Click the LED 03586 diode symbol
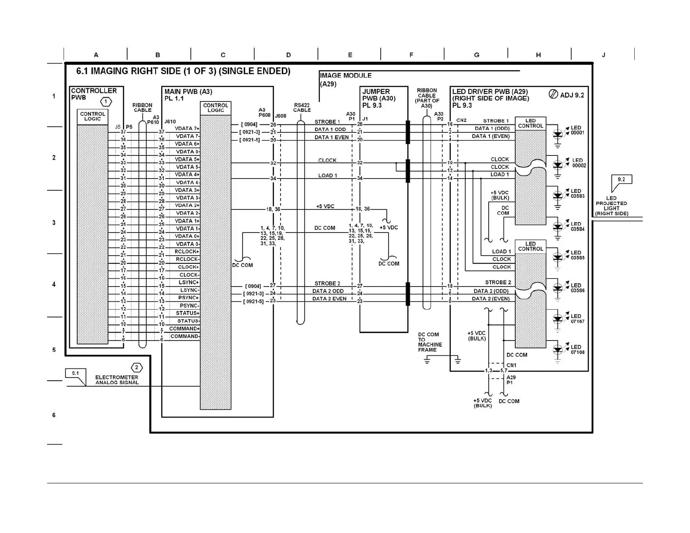Image resolution: width=690 pixels, height=533 pixels. (558, 288)
